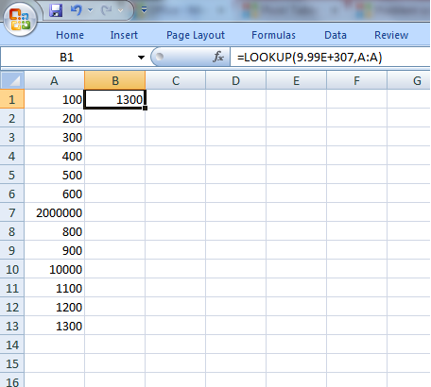Select row 10 header
Image resolution: width=431 pixels, height=387 pixels.
pyautogui.click(x=12, y=269)
